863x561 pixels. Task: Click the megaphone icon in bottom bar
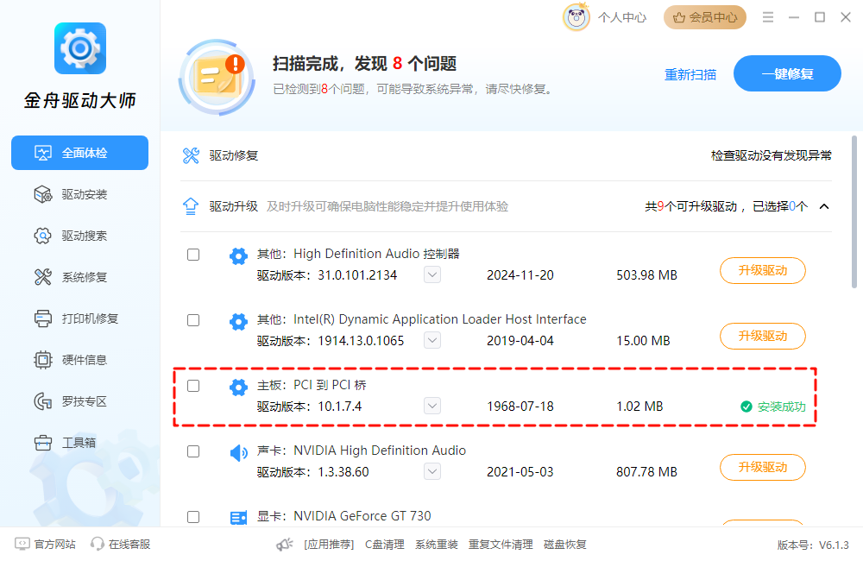click(285, 545)
